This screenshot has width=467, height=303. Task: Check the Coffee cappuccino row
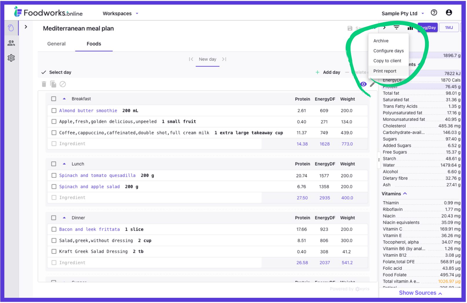(x=54, y=133)
